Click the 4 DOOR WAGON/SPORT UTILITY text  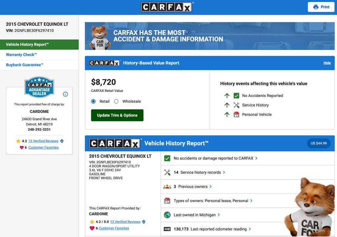point(114,166)
